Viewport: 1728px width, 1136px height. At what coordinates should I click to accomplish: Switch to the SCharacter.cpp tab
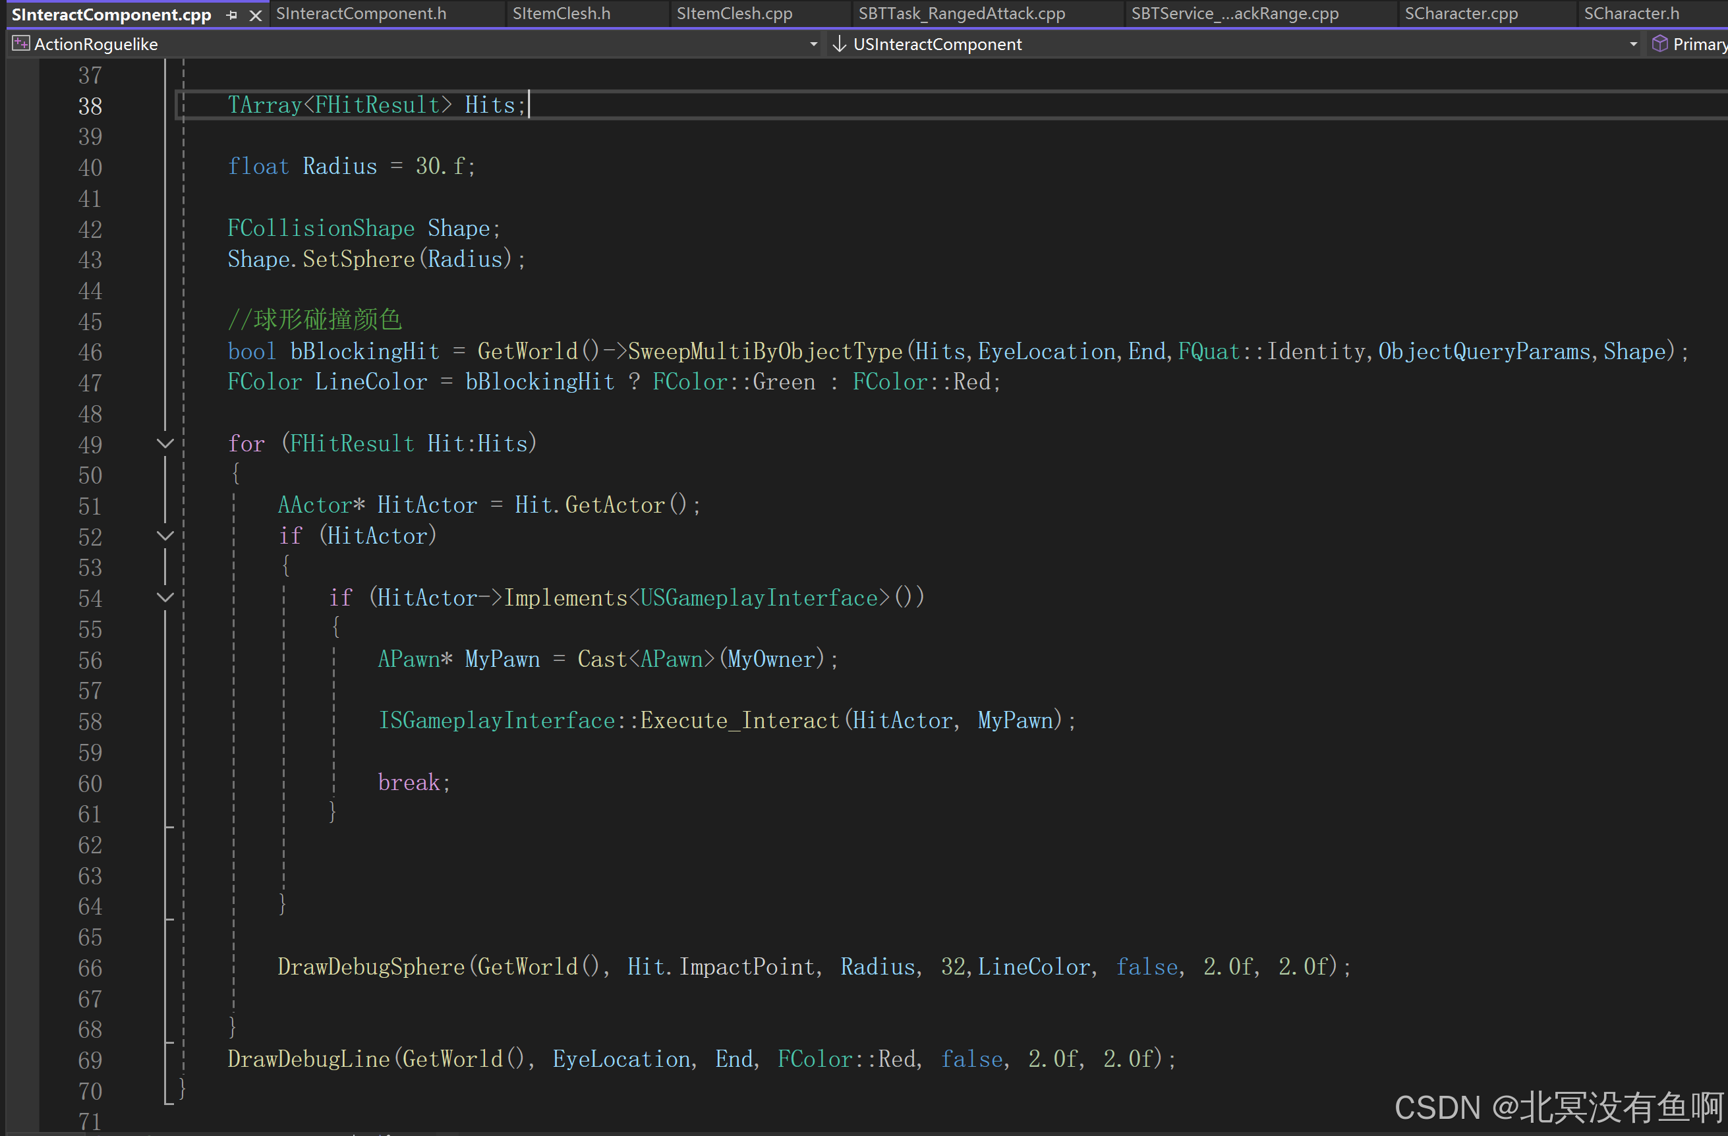pos(1461,14)
